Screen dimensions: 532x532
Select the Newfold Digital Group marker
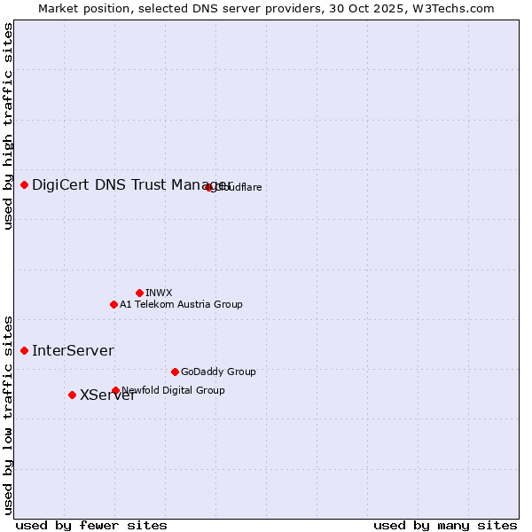[115, 390]
